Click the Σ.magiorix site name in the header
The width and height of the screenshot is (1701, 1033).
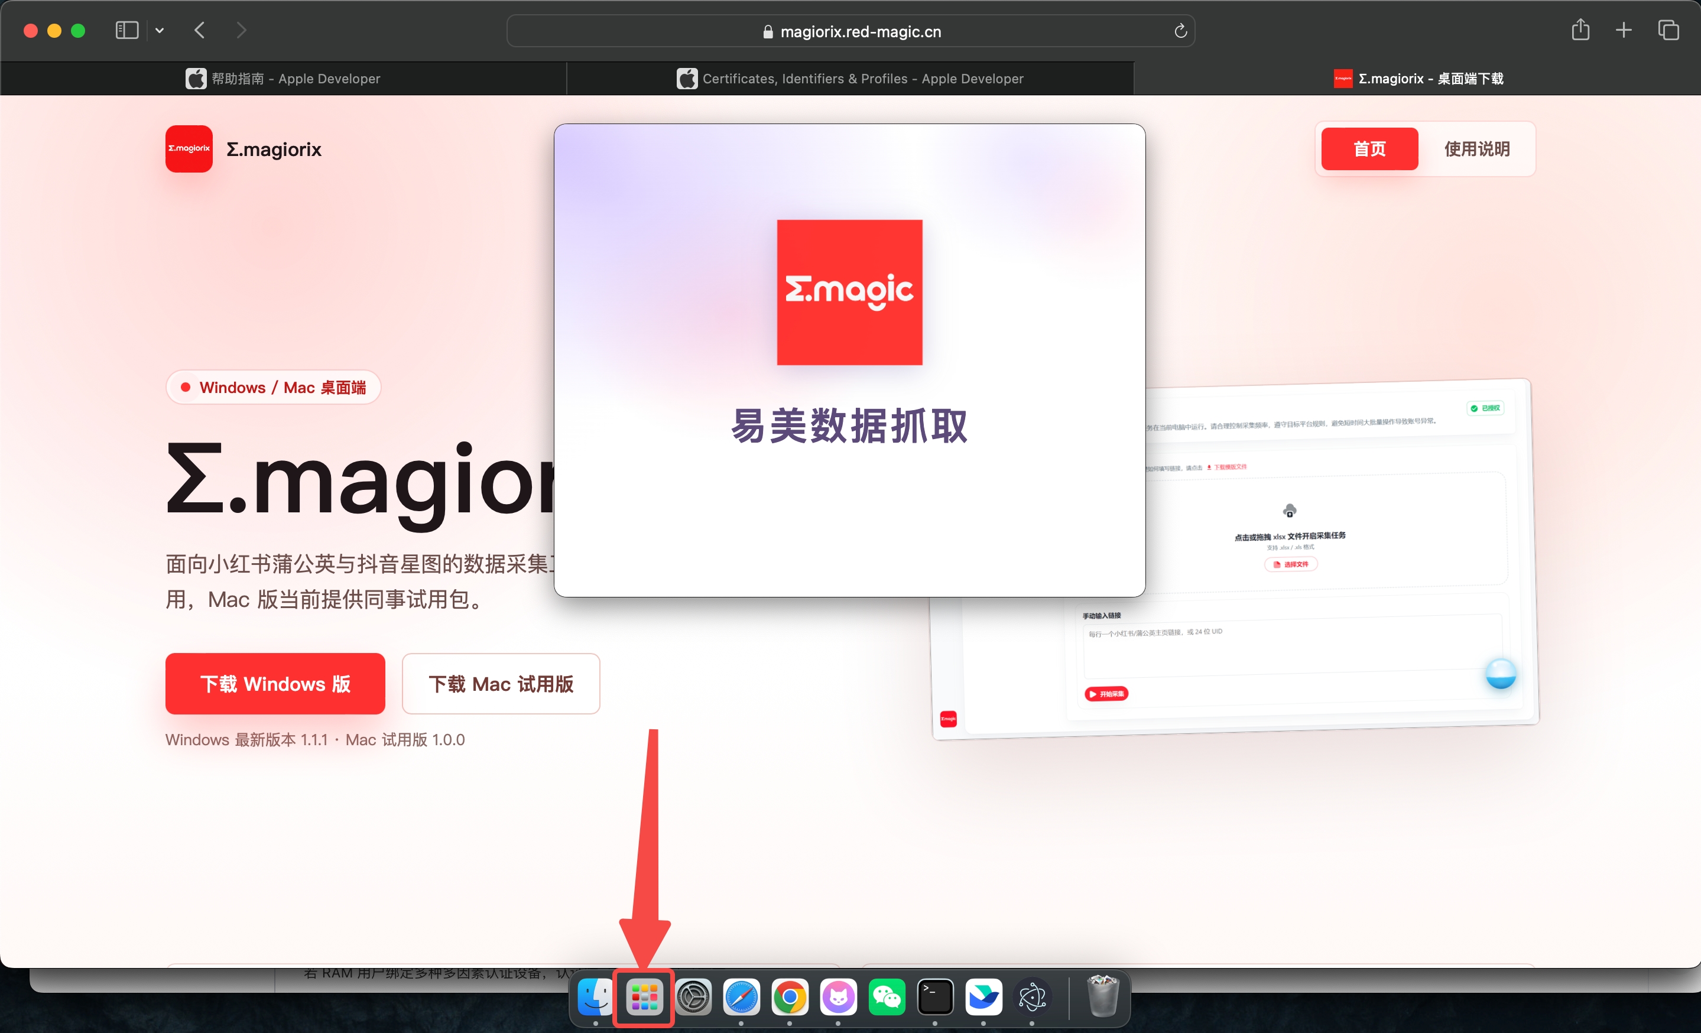click(x=274, y=150)
